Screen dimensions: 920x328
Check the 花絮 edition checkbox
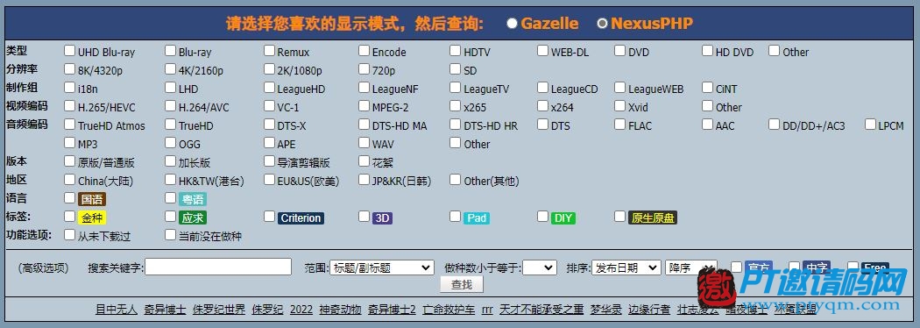pyautogui.click(x=364, y=161)
